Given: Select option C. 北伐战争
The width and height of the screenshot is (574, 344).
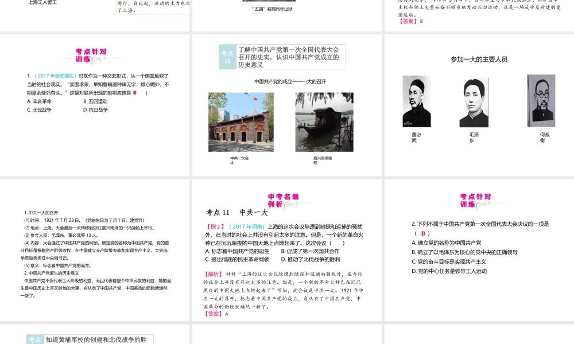Looking at the screenshot, I should point(39,110).
